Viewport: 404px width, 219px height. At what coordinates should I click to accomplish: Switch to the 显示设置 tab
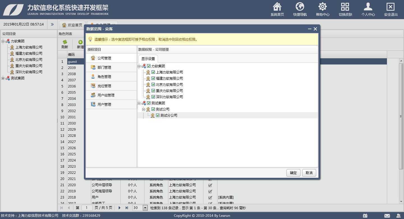148,59
